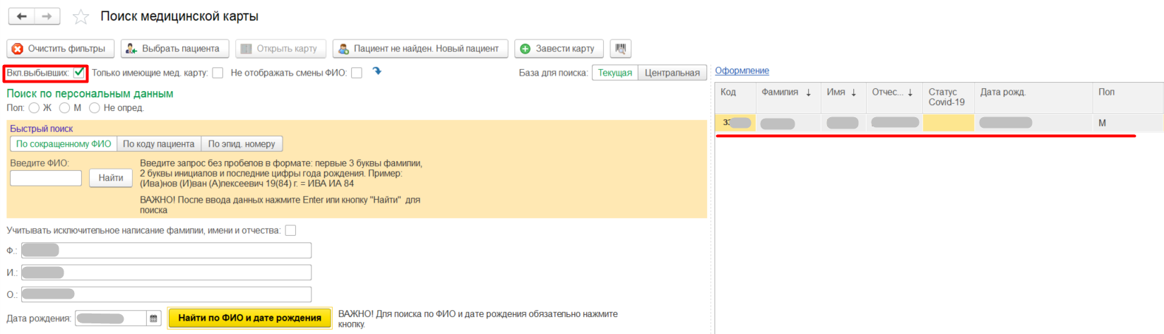
Task: Click the barcode scanner icon button
Action: [x=620, y=49]
